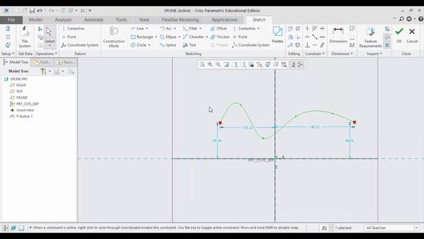The width and height of the screenshot is (424, 239).
Task: Apply the Vertical constraint
Action: tap(307, 29)
